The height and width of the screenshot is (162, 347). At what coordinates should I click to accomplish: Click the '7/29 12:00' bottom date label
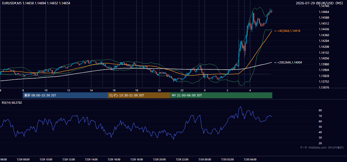point(68,159)
